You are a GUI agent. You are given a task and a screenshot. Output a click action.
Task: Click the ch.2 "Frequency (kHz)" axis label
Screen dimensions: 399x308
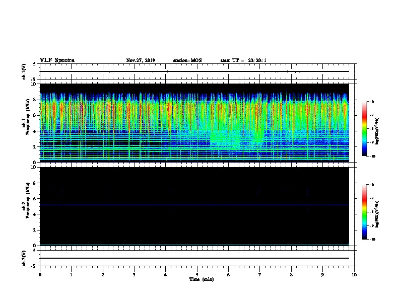click(x=28, y=200)
